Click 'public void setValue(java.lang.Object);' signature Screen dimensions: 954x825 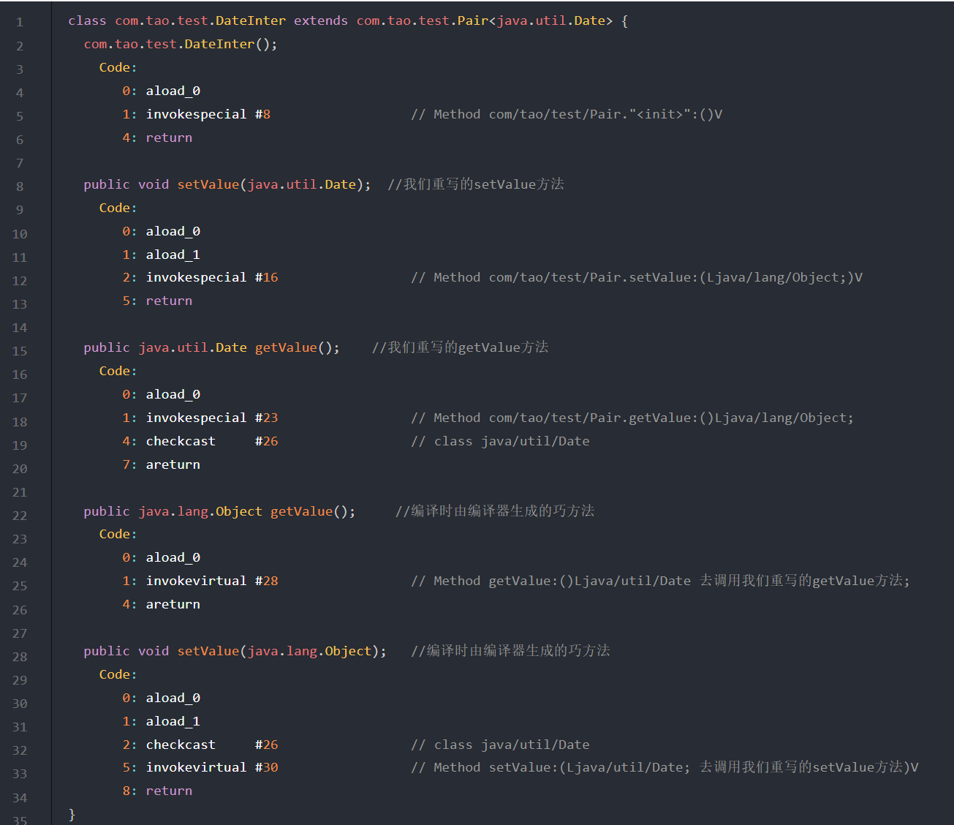click(235, 652)
